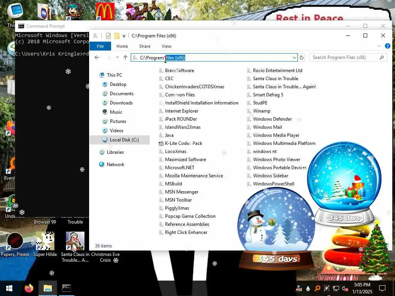Click the New folder quick access icon
Screen dimensions: 395x296
(x=117, y=36)
